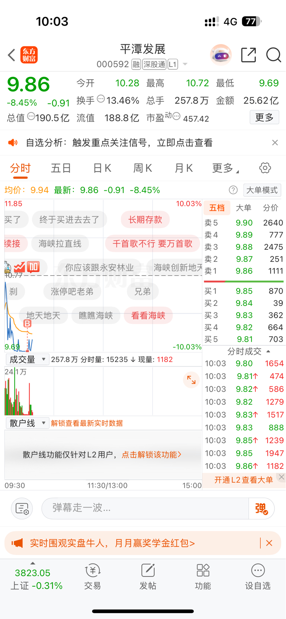This screenshot has width=286, height=619.
Task: Open the 散户线 indicator dropdown
Action: (27, 423)
